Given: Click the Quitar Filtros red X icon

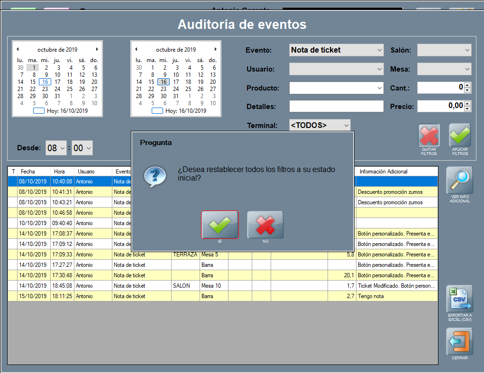Looking at the screenshot, I should [429, 136].
